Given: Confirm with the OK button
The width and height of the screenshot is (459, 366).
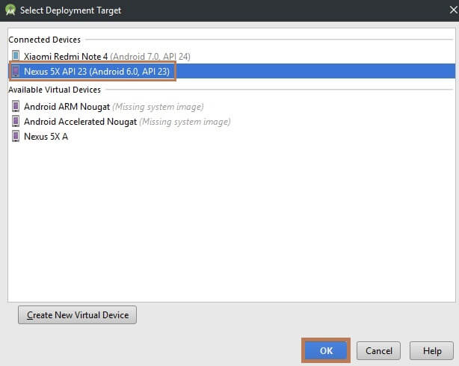Looking at the screenshot, I should (x=326, y=350).
